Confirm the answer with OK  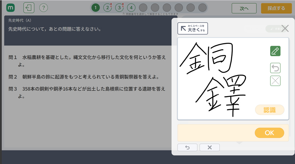269,133
